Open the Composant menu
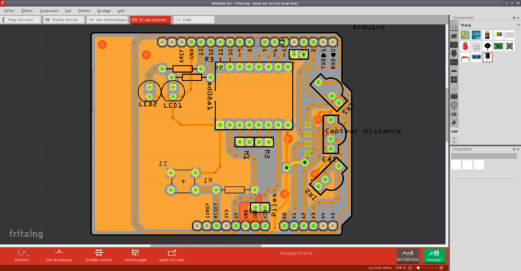521x271 pixels. 49,11
